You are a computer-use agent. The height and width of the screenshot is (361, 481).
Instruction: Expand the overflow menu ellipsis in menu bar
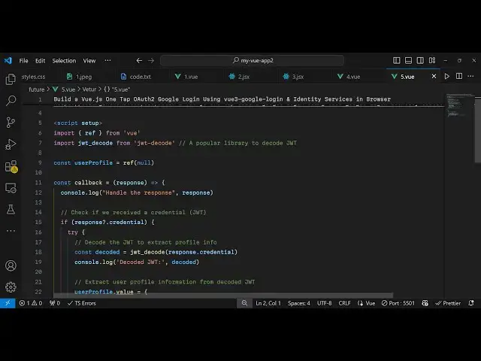click(x=107, y=60)
